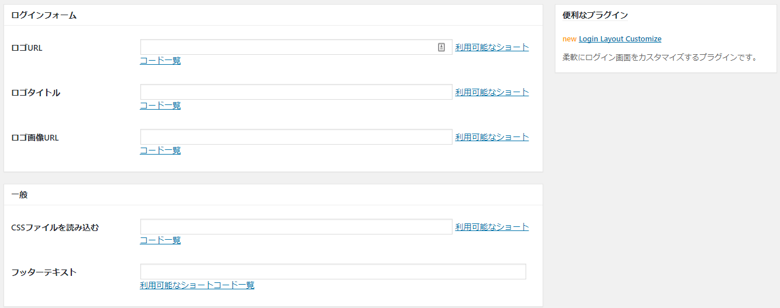
Task: Open the Login Layout Customize plugin link
Action: click(x=620, y=39)
